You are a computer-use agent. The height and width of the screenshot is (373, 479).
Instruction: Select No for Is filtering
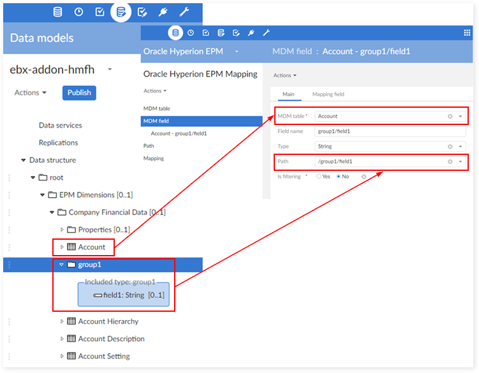point(339,177)
